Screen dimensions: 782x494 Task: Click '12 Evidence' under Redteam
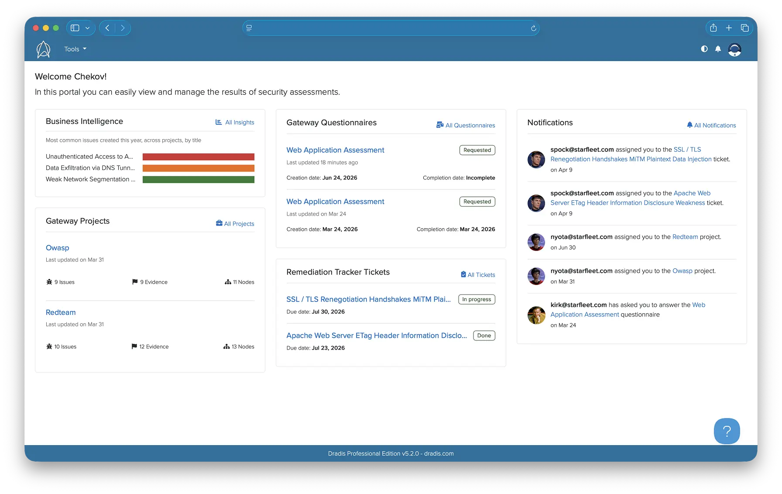click(154, 346)
